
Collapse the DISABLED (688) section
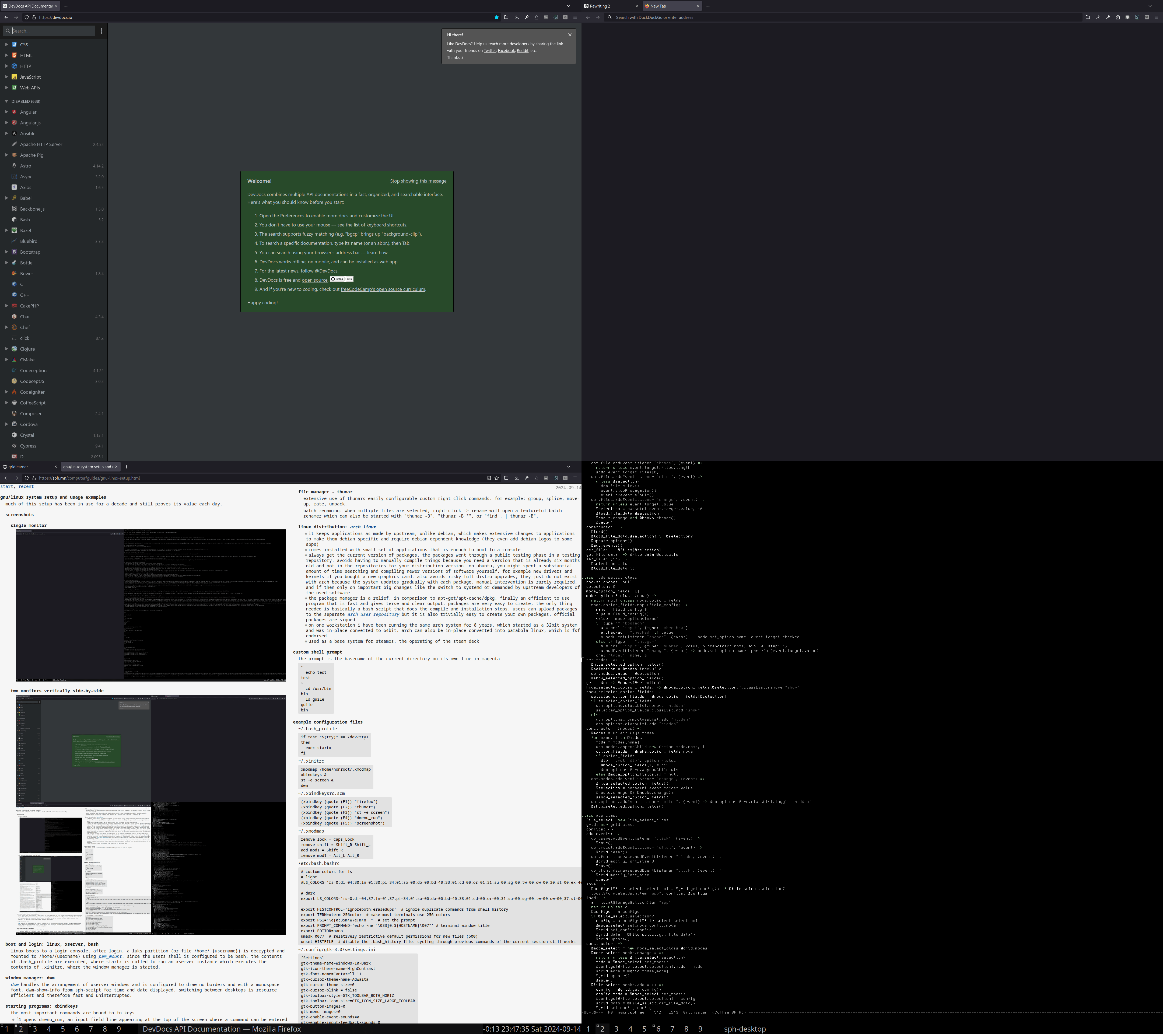pos(6,101)
